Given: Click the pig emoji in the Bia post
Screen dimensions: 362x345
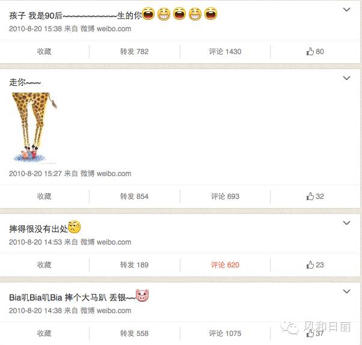Looking at the screenshot, I should 142,296.
